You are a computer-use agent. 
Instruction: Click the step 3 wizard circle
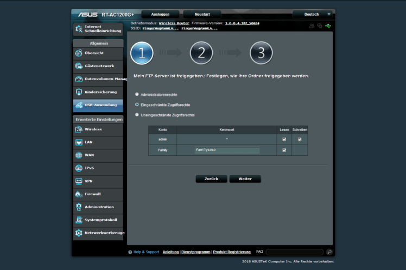pos(261,53)
